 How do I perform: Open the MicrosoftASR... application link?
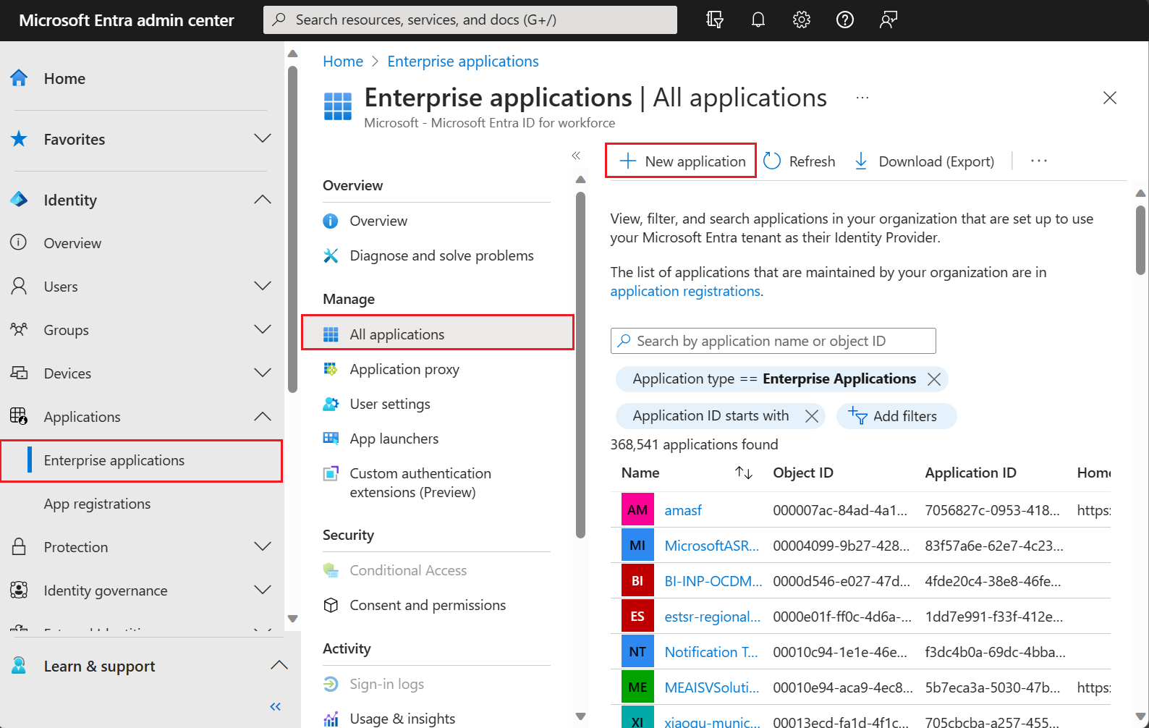click(712, 546)
